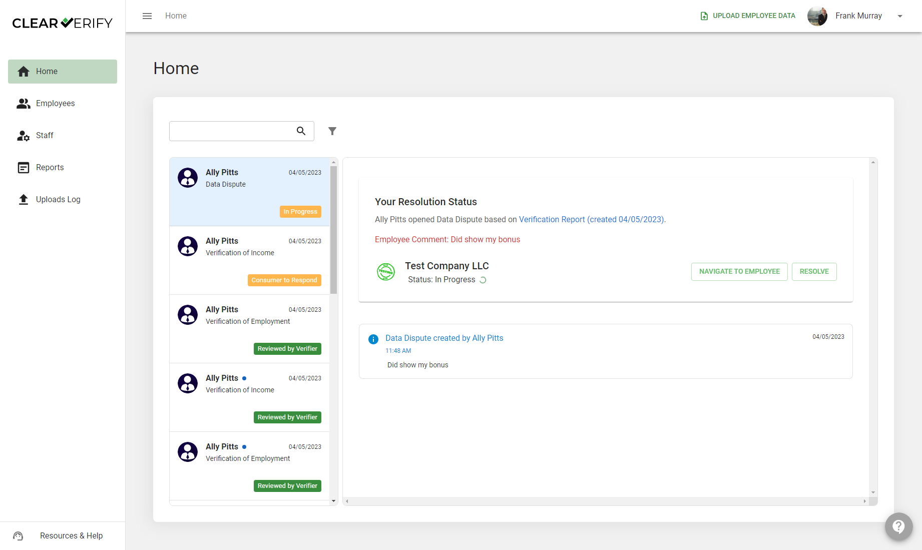Click Data Dispute created by Ally Pitts link

[444, 338]
